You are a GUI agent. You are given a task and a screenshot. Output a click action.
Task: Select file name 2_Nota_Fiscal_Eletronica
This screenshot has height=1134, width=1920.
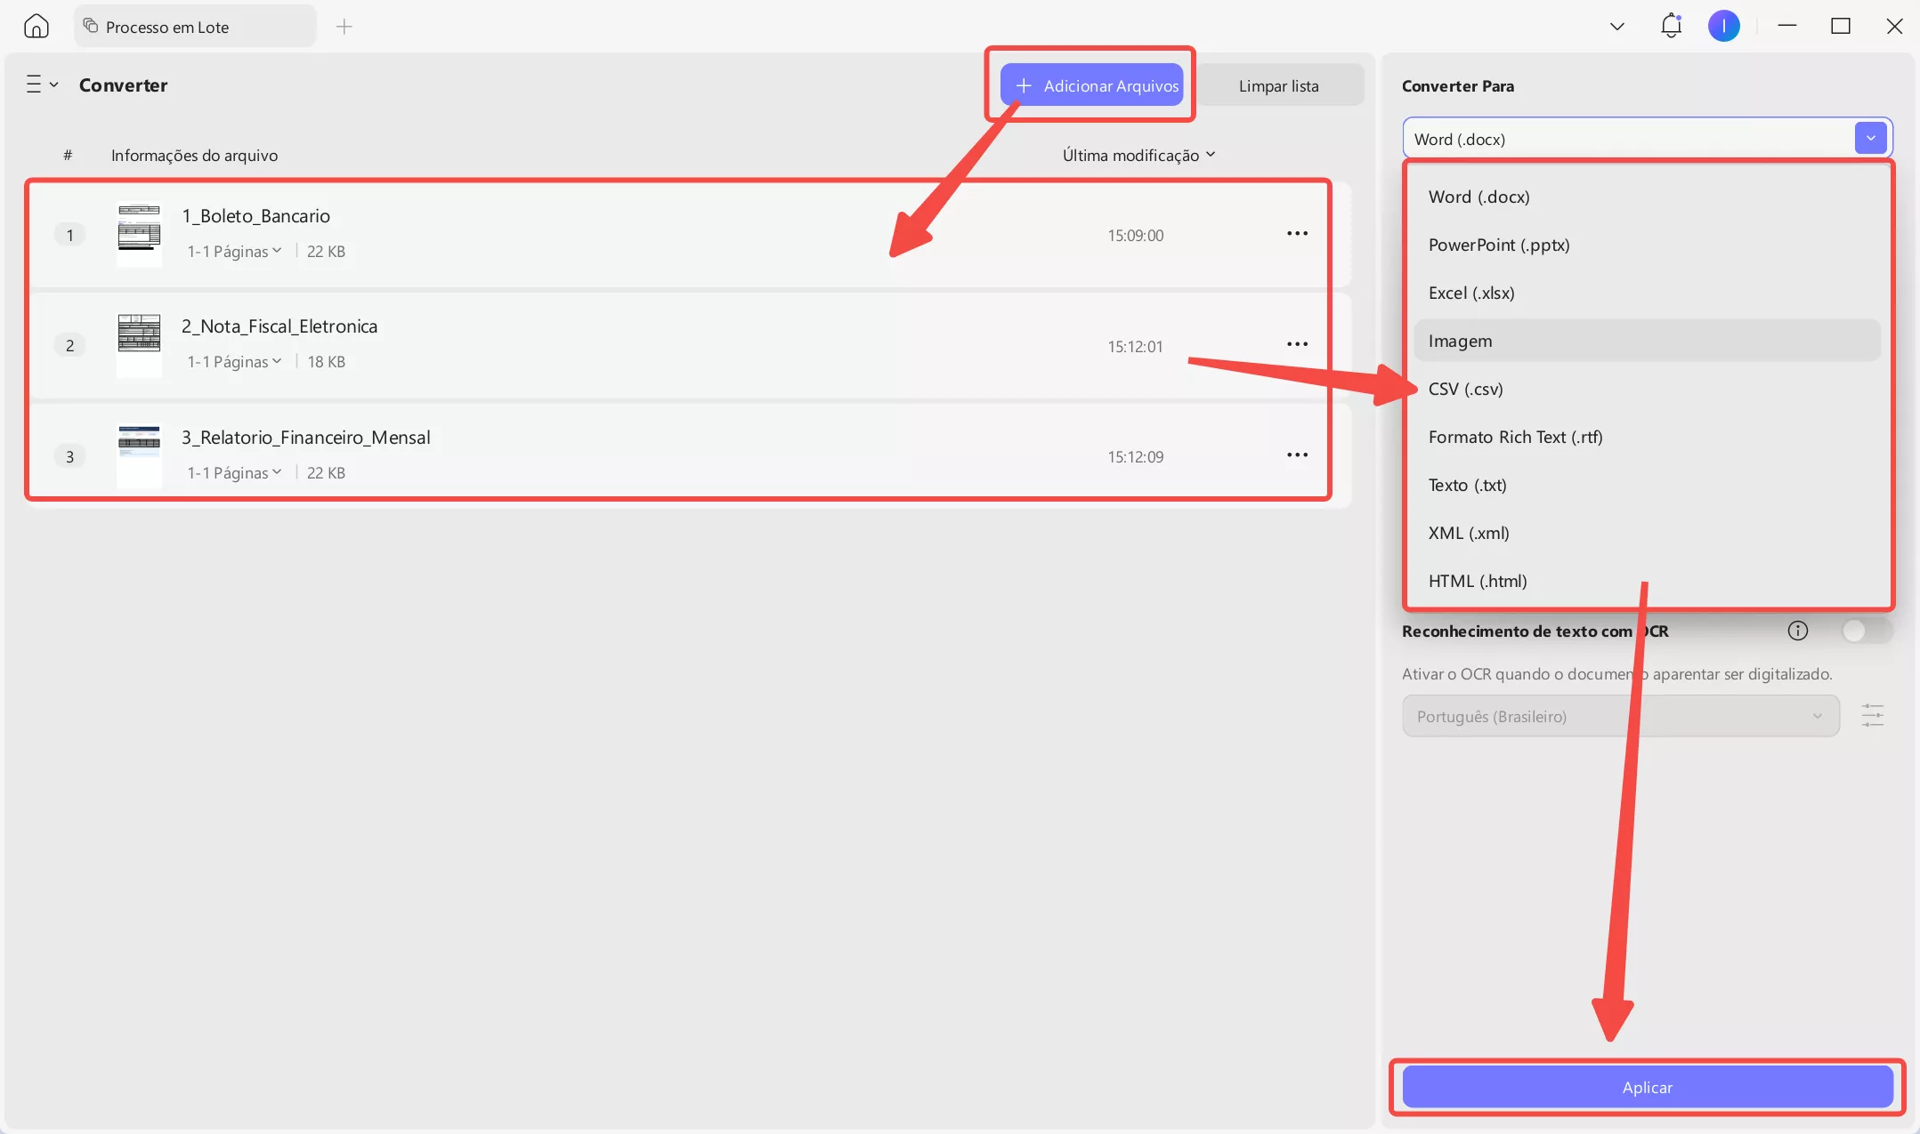click(279, 326)
